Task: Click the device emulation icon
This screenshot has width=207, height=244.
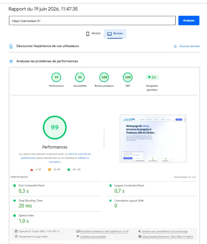Action: tap(78, 231)
